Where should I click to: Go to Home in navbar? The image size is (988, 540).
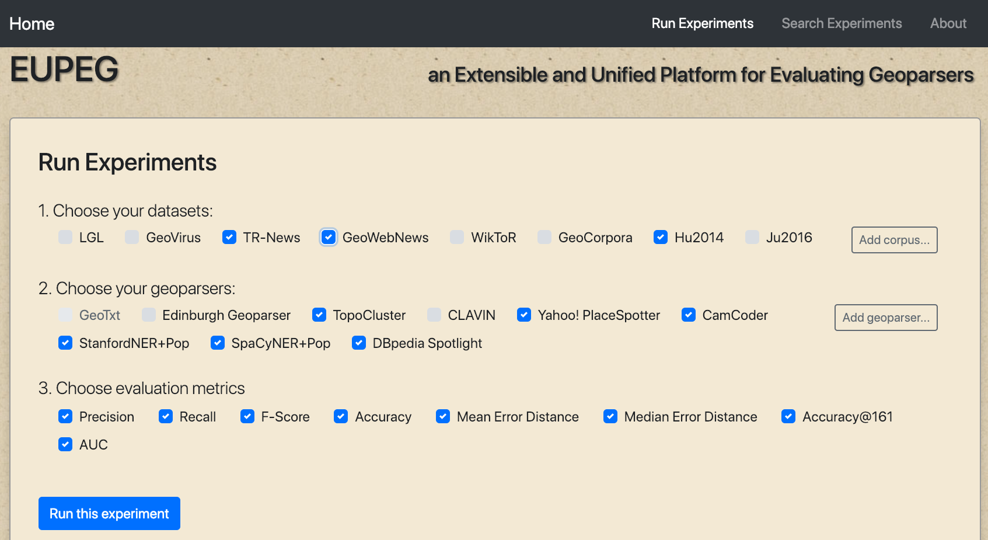coord(32,24)
